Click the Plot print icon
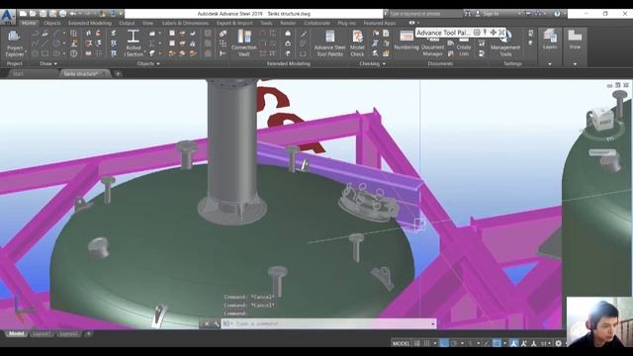Image resolution: width=633 pixels, height=356 pixels. (63, 14)
